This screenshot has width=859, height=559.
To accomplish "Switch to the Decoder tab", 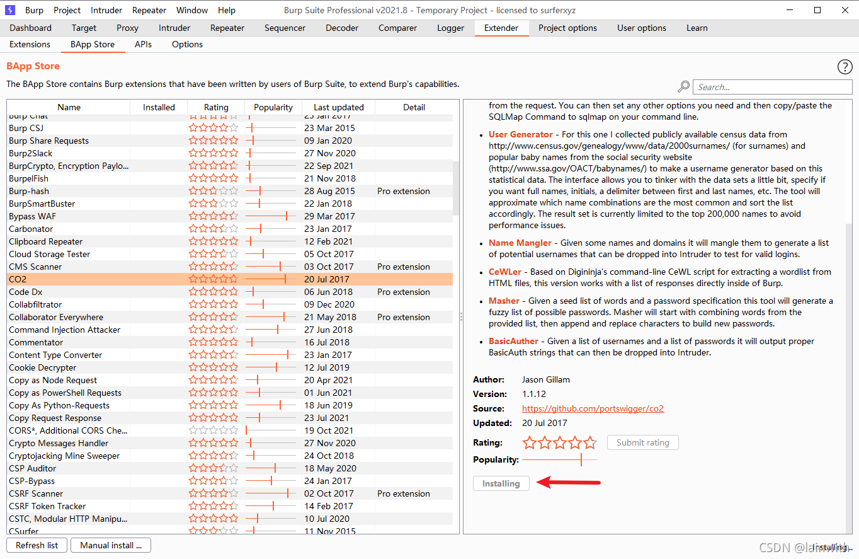I will (343, 28).
